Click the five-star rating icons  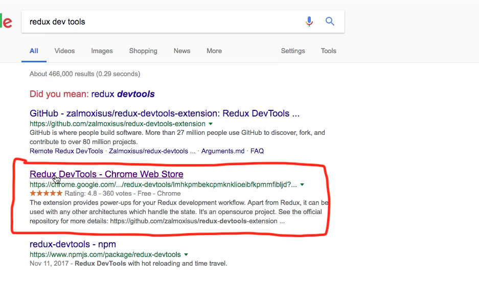pos(46,193)
